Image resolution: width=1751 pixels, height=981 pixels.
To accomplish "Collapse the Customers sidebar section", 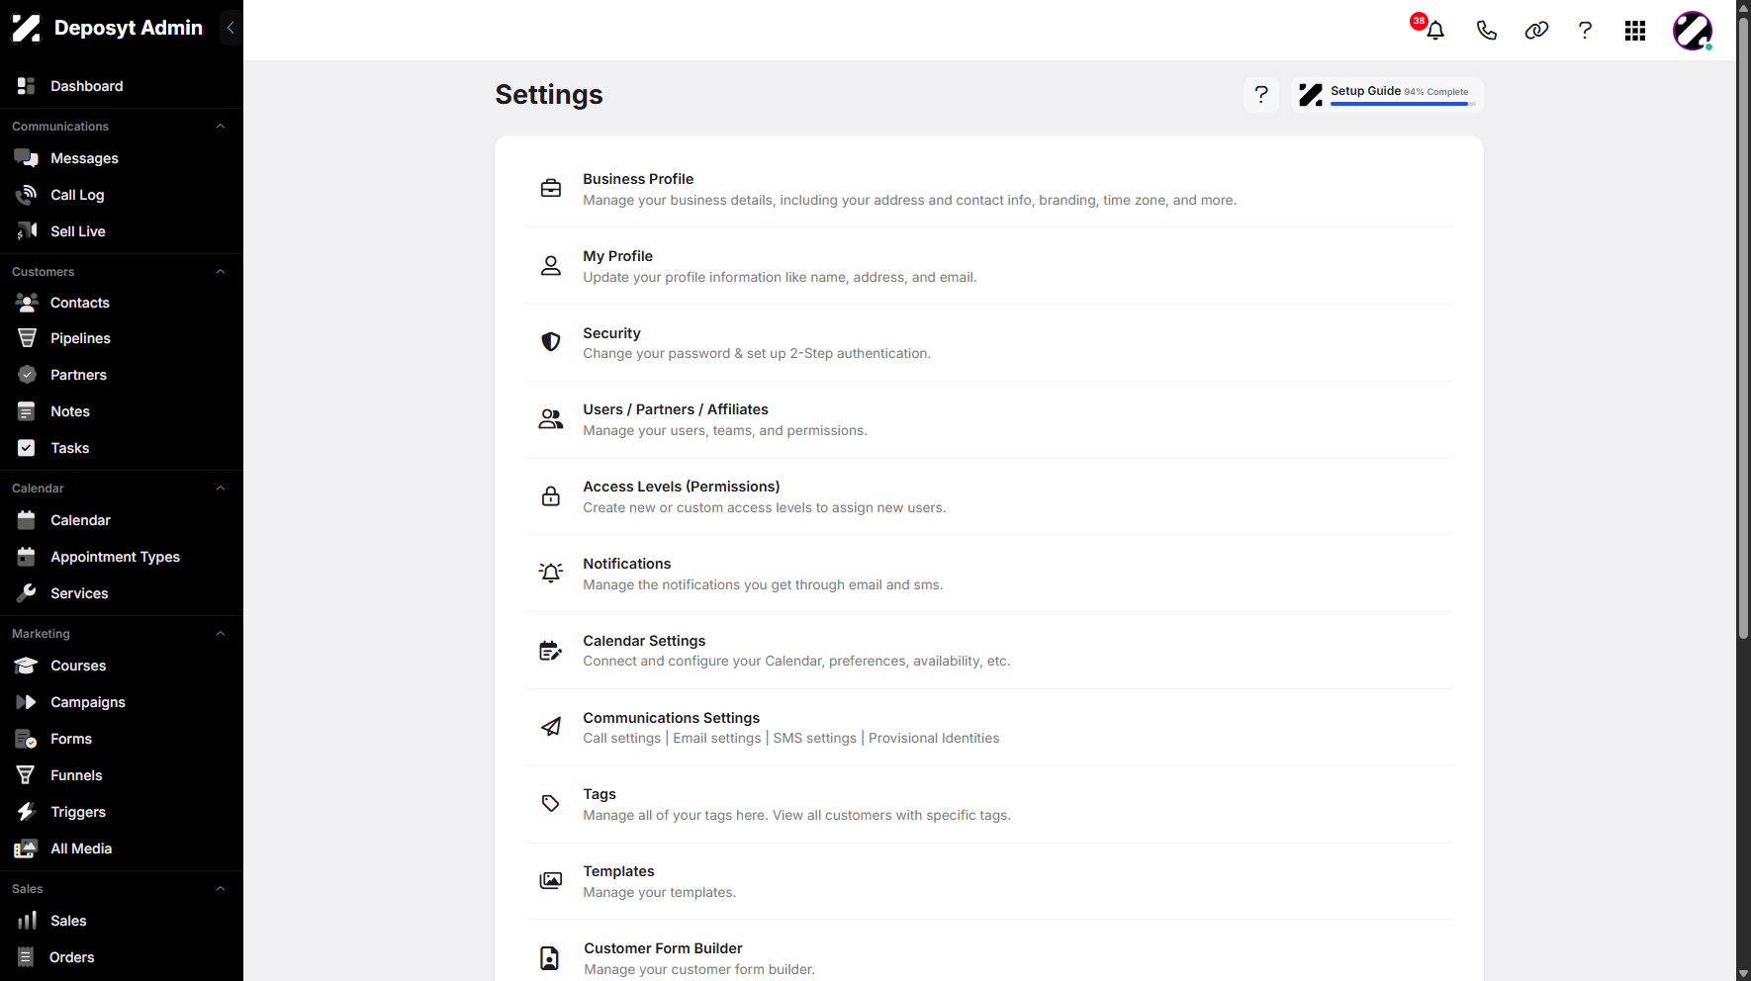I will (221, 272).
